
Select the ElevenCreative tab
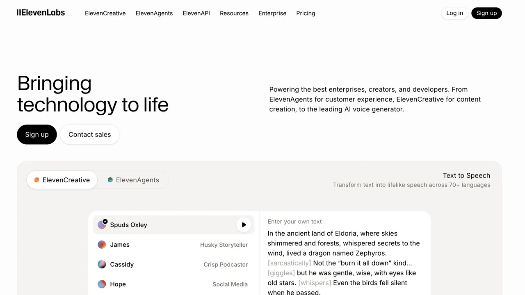pyautogui.click(x=62, y=180)
